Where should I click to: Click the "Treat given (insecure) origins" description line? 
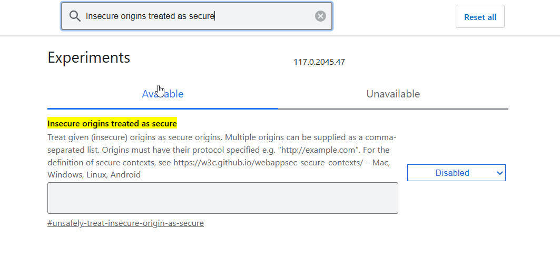pyautogui.click(x=105, y=138)
